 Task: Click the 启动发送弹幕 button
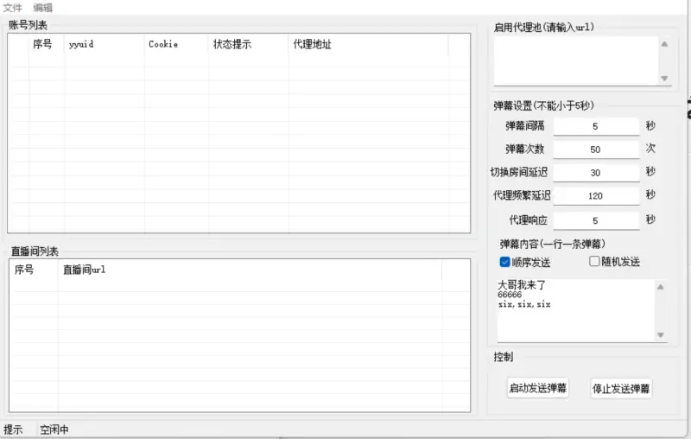click(x=537, y=388)
